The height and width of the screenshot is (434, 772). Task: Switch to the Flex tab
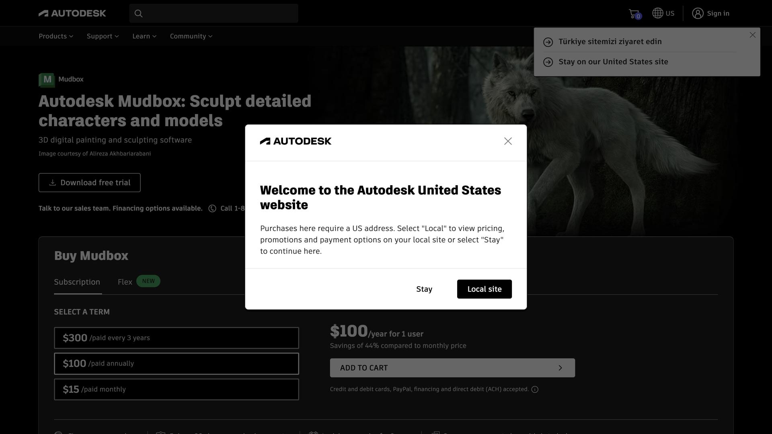coord(125,282)
